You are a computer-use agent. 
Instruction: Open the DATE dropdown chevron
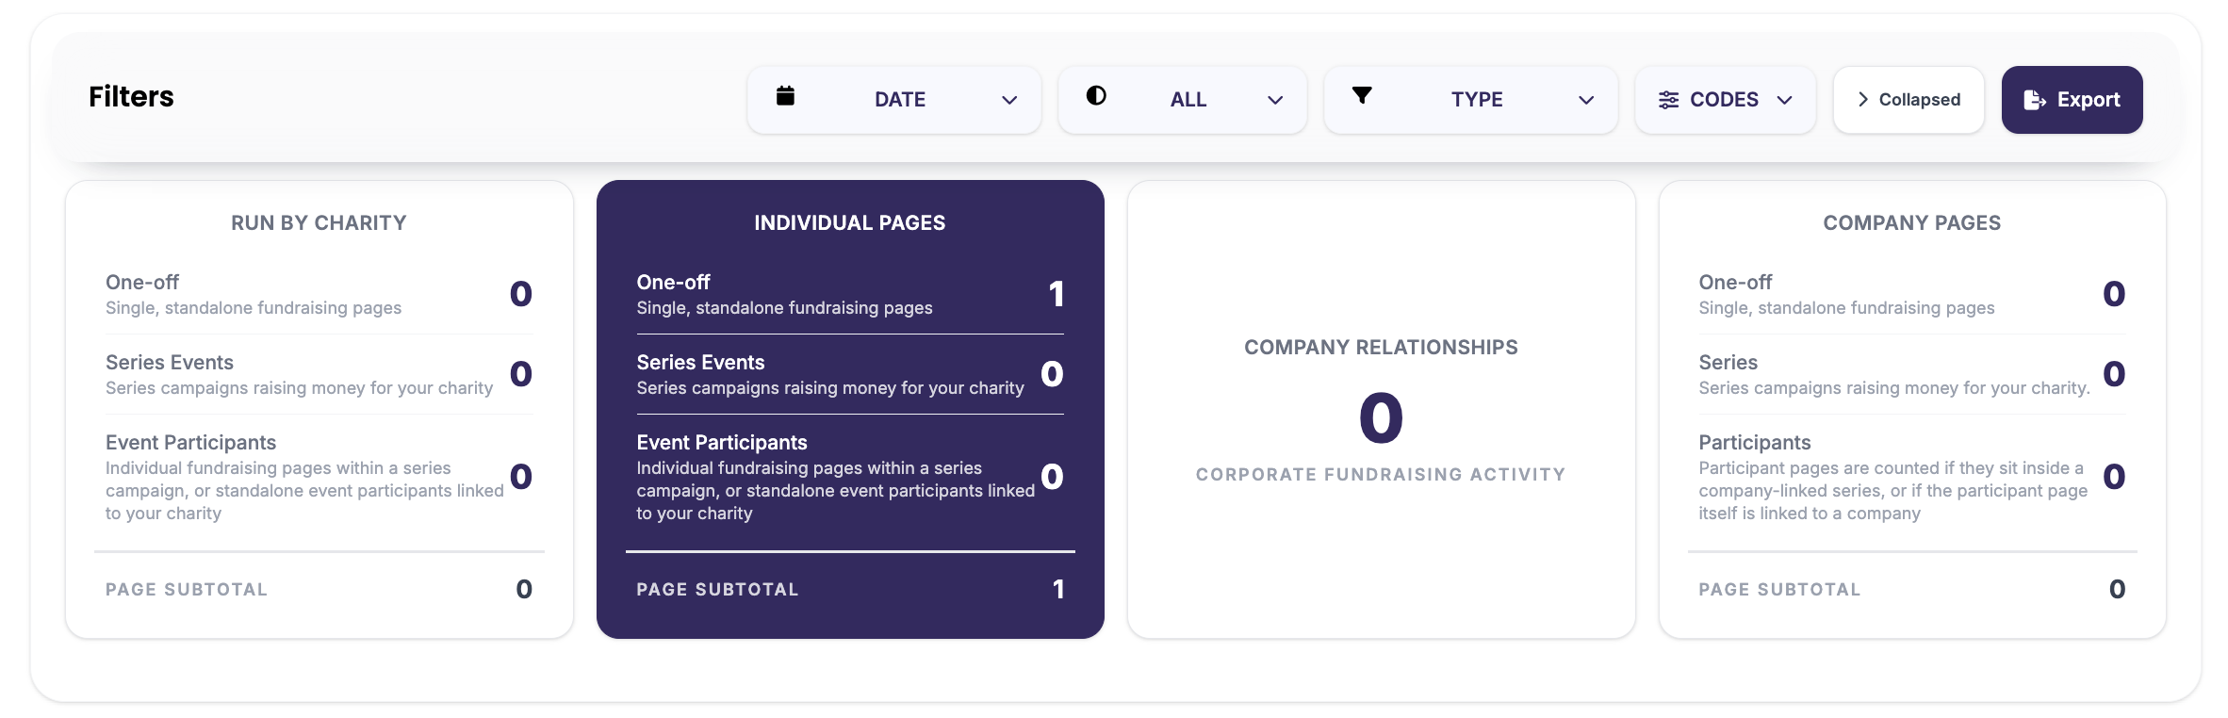tap(1009, 100)
